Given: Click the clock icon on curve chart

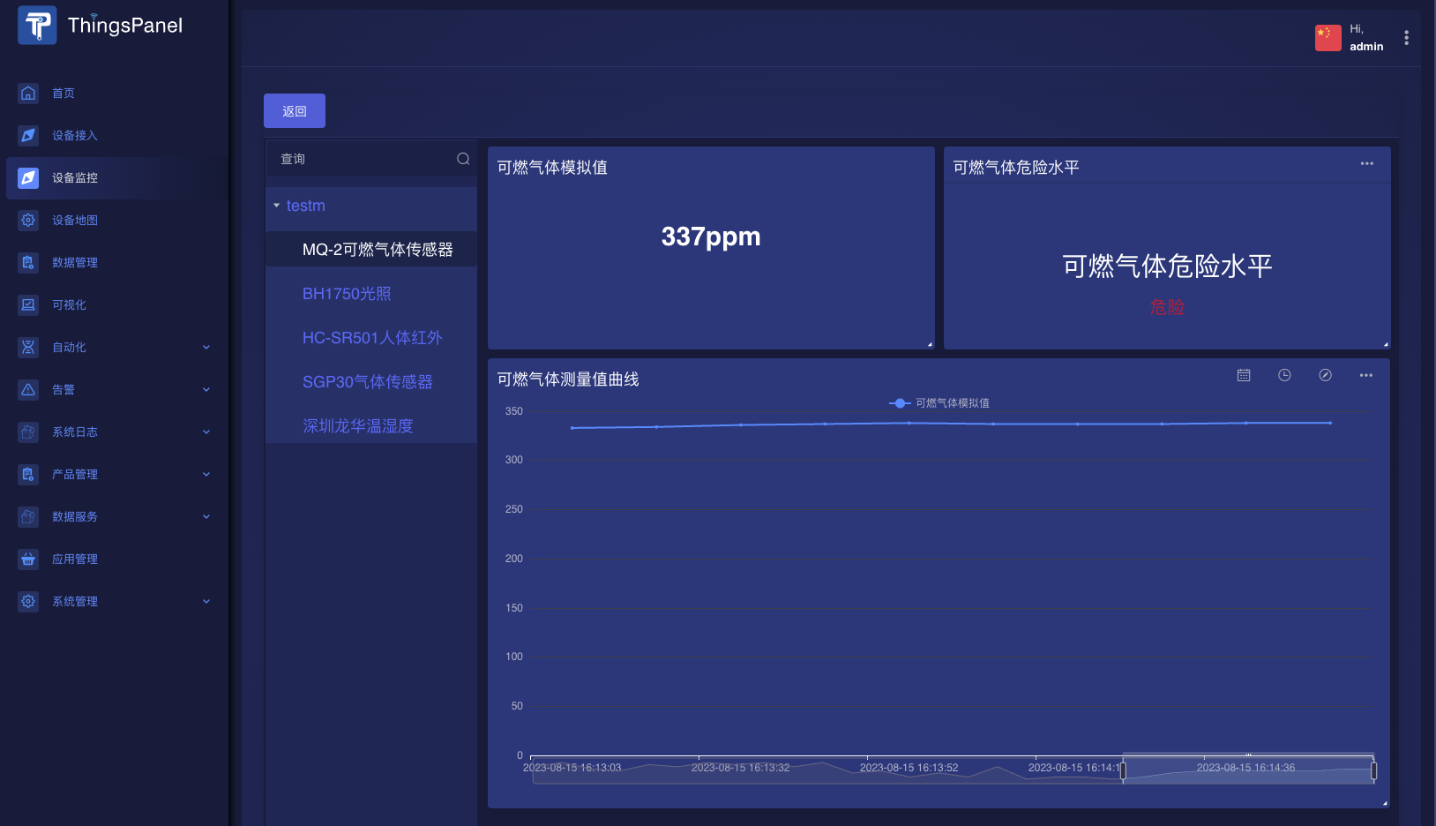Looking at the screenshot, I should [1284, 375].
